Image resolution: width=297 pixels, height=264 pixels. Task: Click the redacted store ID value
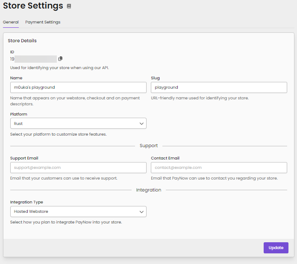[x=35, y=59]
